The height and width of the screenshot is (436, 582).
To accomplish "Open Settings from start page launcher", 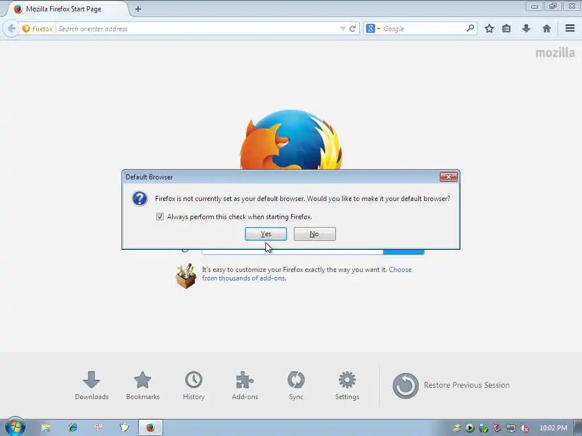I will point(347,385).
